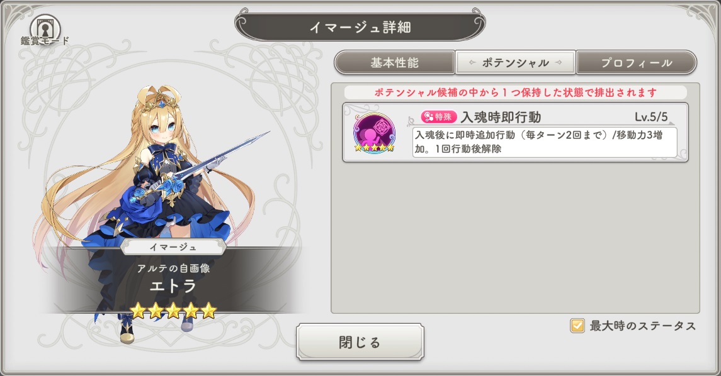Select the 入魂時即行動 potential entry title

point(501,117)
